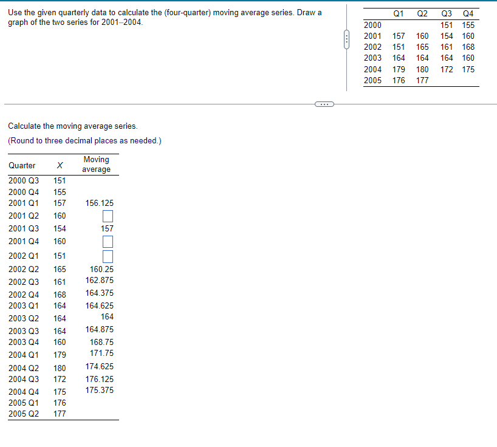Click the Q4 column header in the data table
497x447 pixels.
(467, 13)
